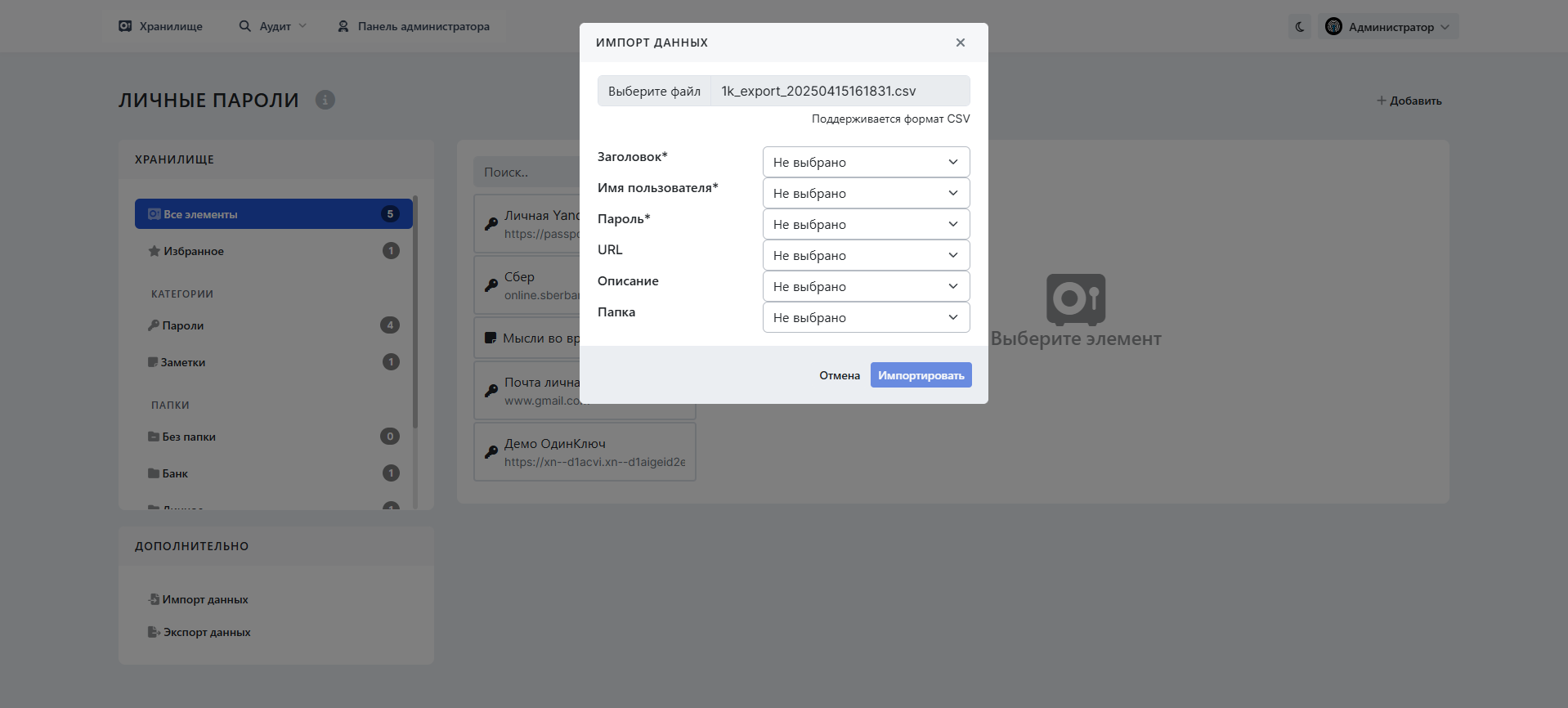The width and height of the screenshot is (1568, 708).
Task: Click the Выберите файл file chooser
Action: point(654,91)
